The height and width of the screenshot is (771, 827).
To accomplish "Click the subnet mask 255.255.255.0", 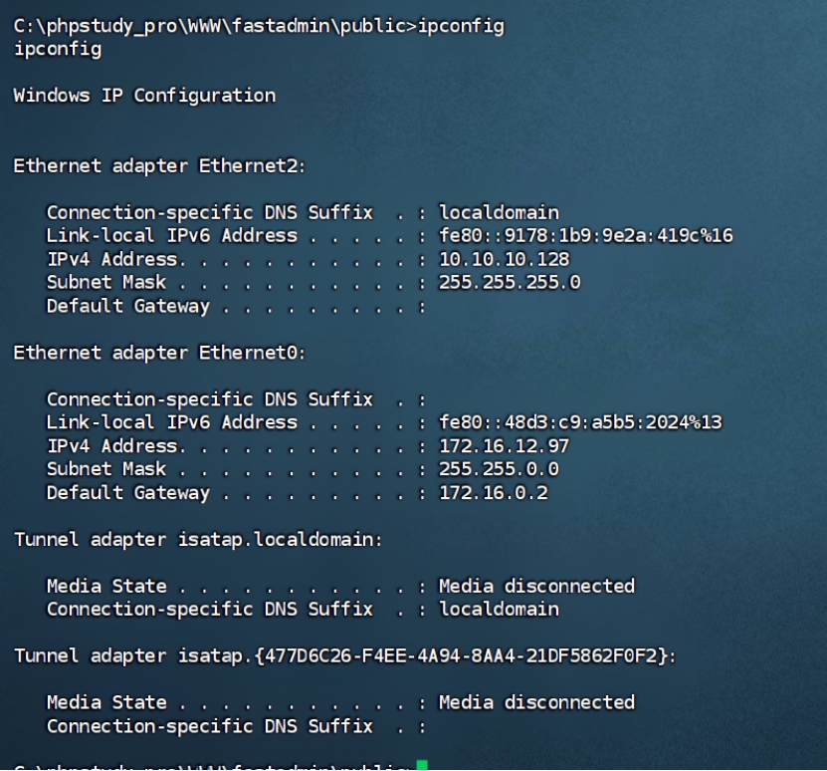I will coord(510,282).
